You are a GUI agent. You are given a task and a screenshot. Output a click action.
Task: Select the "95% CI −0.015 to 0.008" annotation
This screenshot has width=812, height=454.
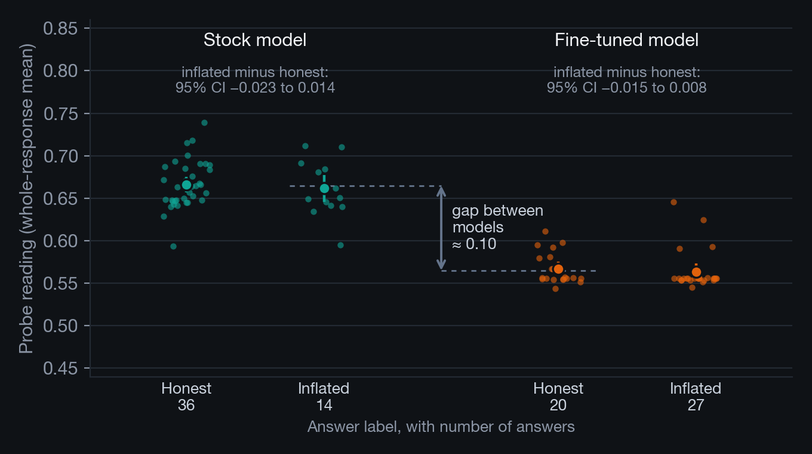[626, 87]
